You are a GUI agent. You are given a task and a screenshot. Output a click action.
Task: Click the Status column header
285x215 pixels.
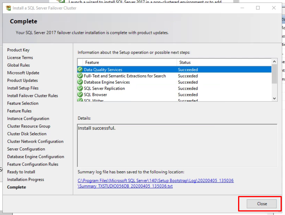coord(224,62)
